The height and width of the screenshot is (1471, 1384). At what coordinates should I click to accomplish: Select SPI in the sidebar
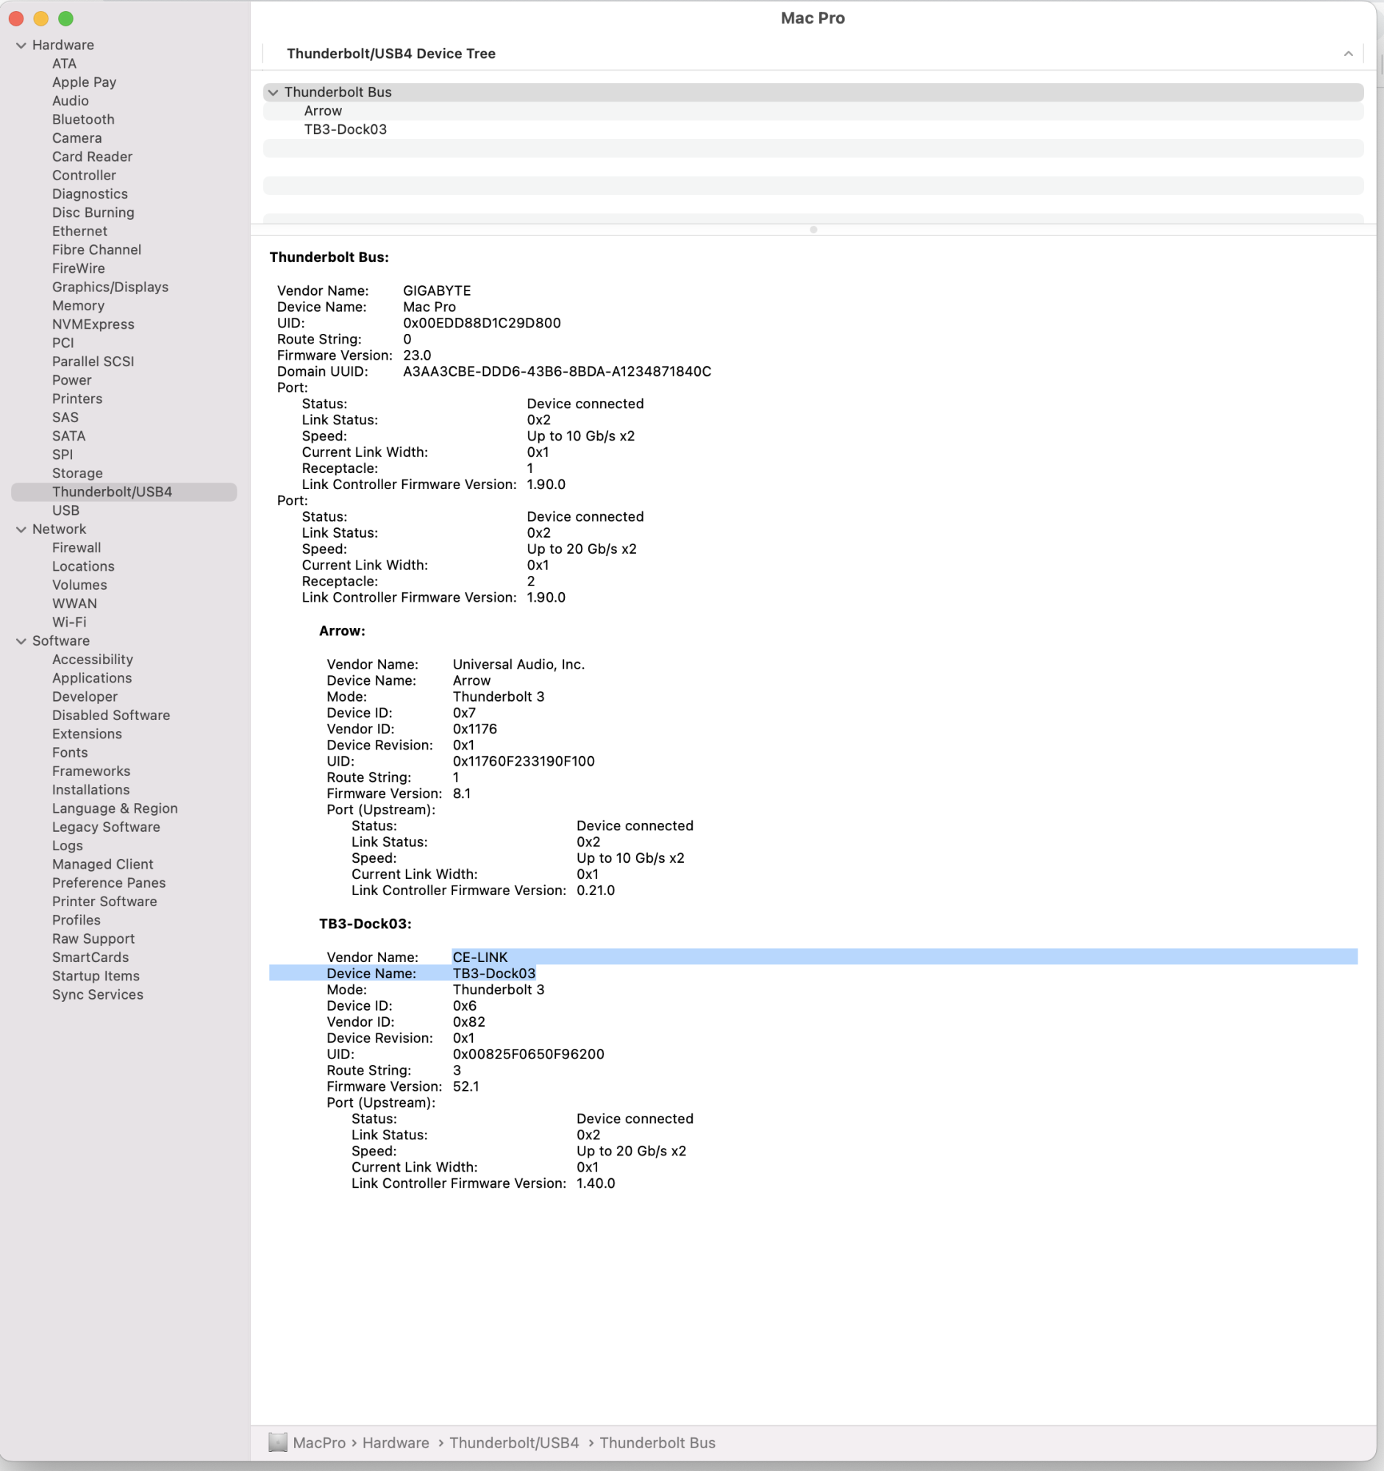pos(63,455)
